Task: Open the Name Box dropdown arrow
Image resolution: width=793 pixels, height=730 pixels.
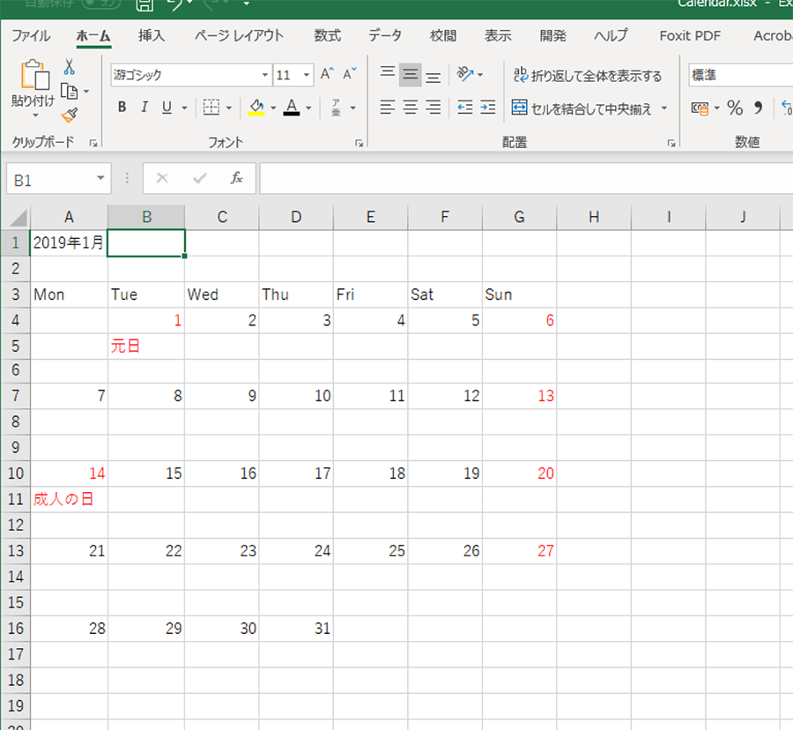Action: (x=100, y=178)
